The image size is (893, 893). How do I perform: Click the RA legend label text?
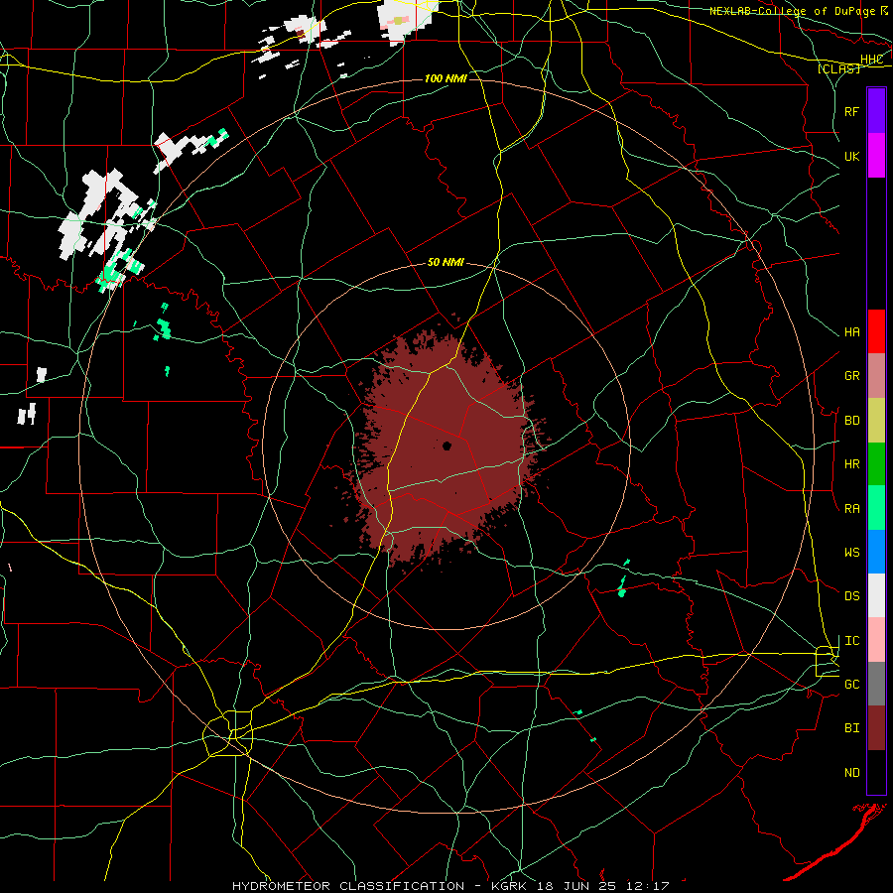pos(852,509)
